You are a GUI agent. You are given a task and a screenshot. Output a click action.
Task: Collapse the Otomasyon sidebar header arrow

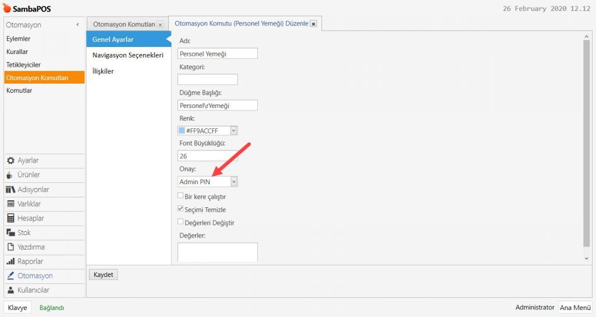78,25
